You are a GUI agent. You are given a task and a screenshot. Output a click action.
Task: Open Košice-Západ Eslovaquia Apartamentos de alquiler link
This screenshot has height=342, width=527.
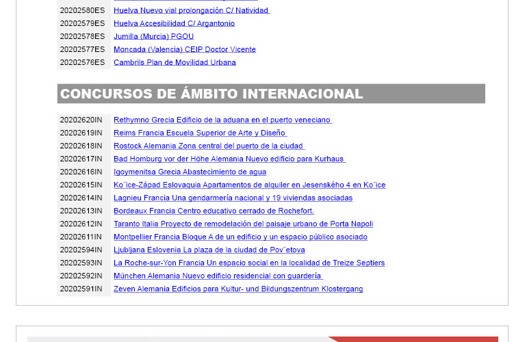(249, 185)
